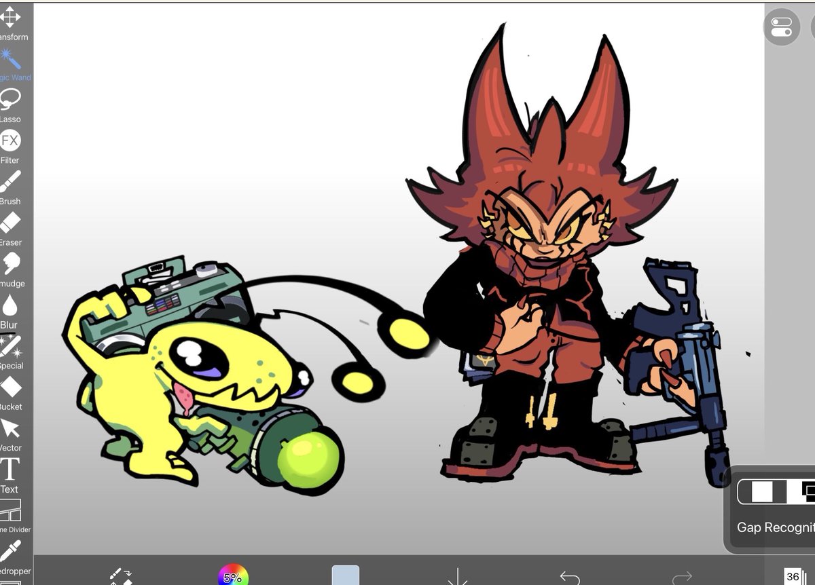The height and width of the screenshot is (585, 815).
Task: Select the Smudge tool
Action: pyautogui.click(x=11, y=270)
